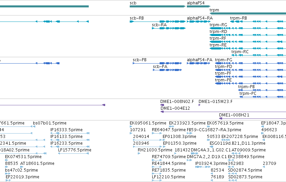Select feature 23709
The height and width of the screenshot is (182, 286).
click(264, 167)
